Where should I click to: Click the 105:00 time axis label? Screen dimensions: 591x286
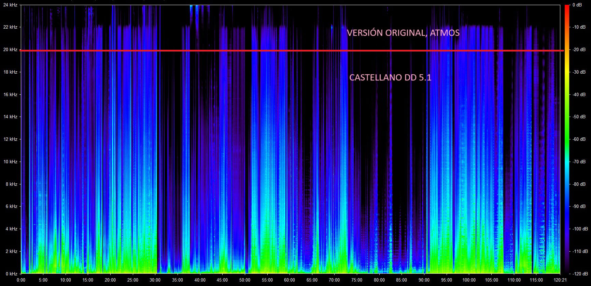pos(491,280)
